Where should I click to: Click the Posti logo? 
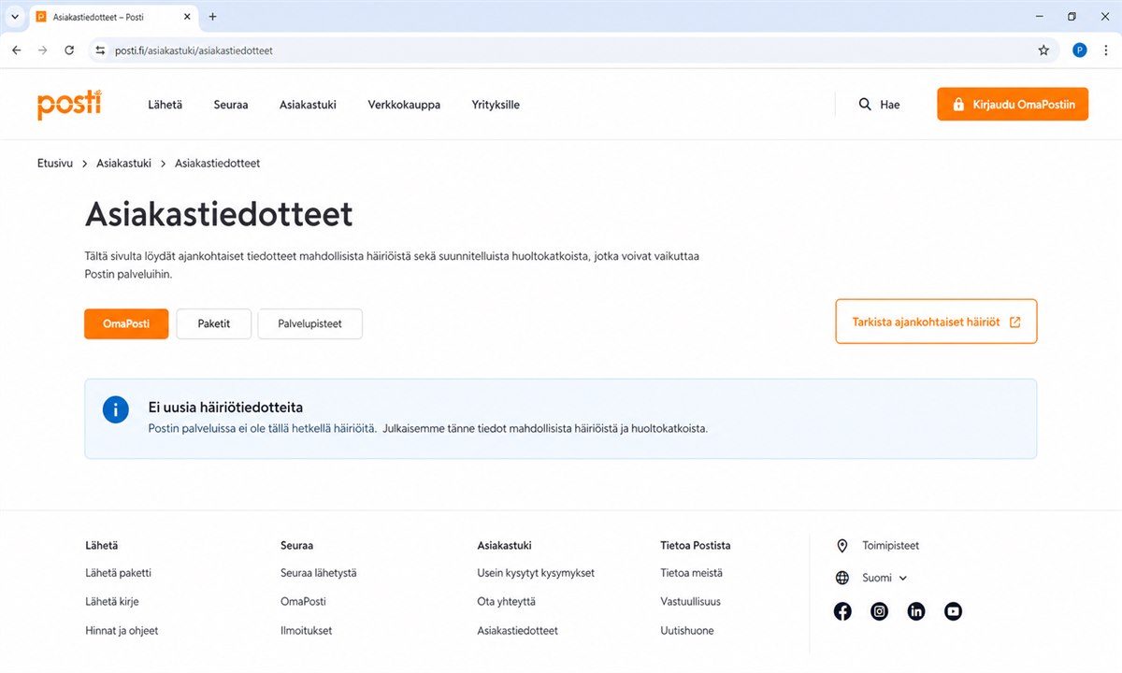(69, 105)
